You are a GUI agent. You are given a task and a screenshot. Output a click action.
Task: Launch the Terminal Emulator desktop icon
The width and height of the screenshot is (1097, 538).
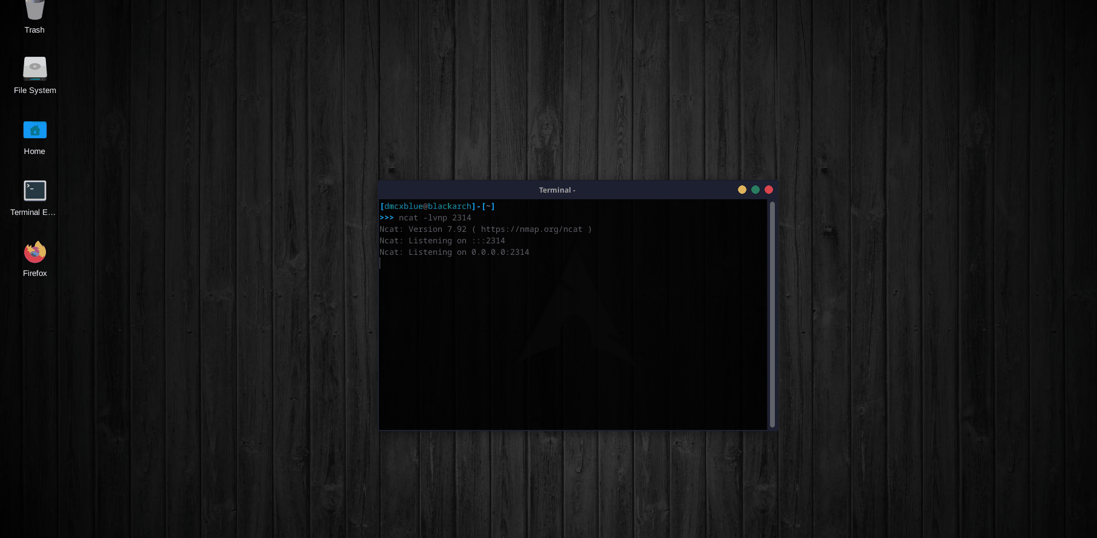35,191
